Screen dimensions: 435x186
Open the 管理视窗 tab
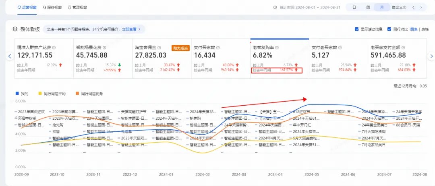coord(77,8)
